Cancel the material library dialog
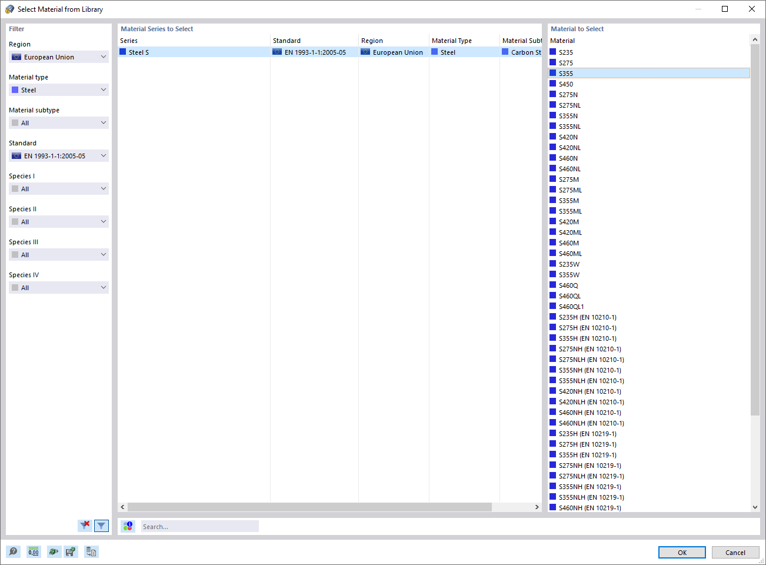 (x=735, y=552)
